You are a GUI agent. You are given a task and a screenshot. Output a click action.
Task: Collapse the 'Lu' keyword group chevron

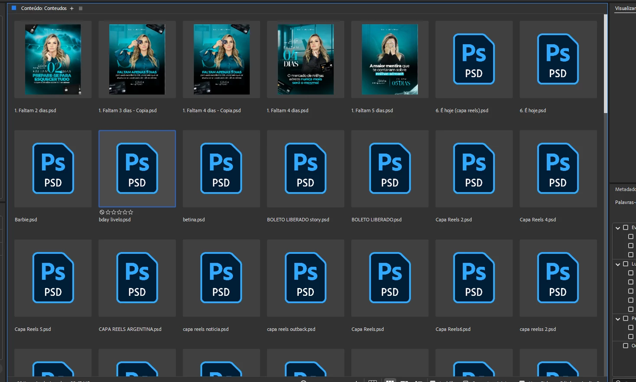618,264
